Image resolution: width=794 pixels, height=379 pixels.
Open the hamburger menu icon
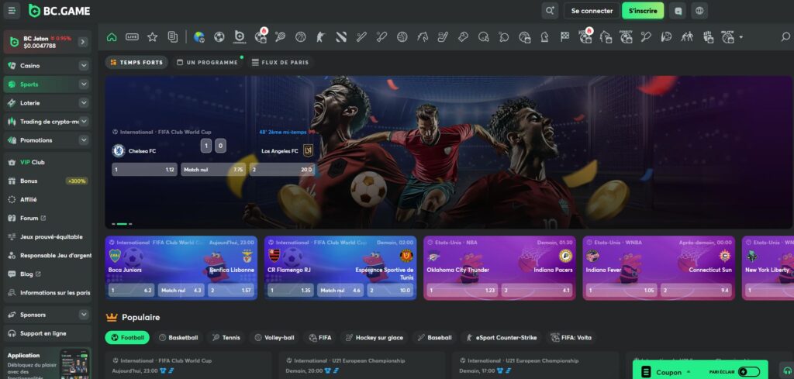coord(12,10)
